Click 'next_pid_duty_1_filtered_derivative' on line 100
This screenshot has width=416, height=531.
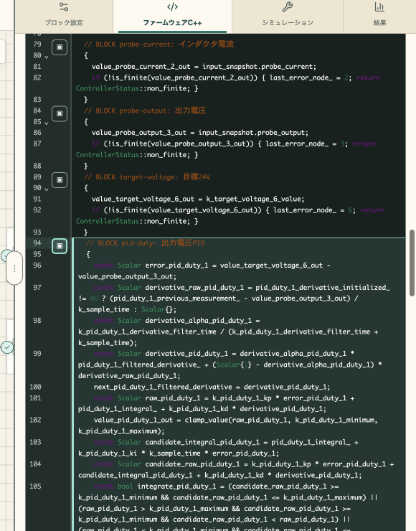click(x=163, y=387)
